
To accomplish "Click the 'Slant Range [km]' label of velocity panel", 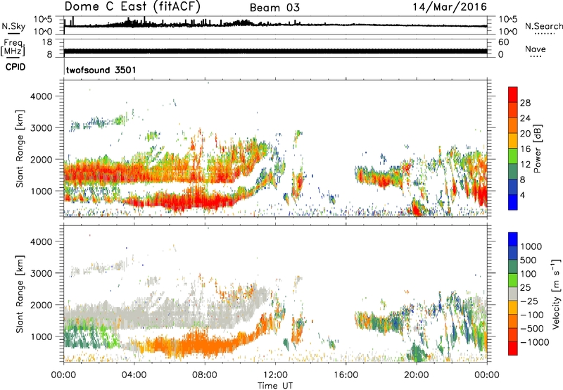I will pyautogui.click(x=20, y=294).
